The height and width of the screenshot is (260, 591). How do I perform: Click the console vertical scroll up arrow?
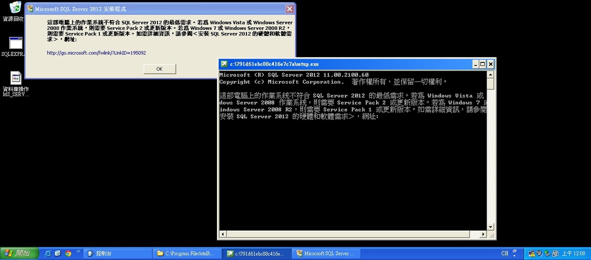click(x=491, y=74)
